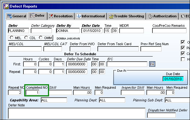Click the Defer To Schedule heading

point(80,54)
